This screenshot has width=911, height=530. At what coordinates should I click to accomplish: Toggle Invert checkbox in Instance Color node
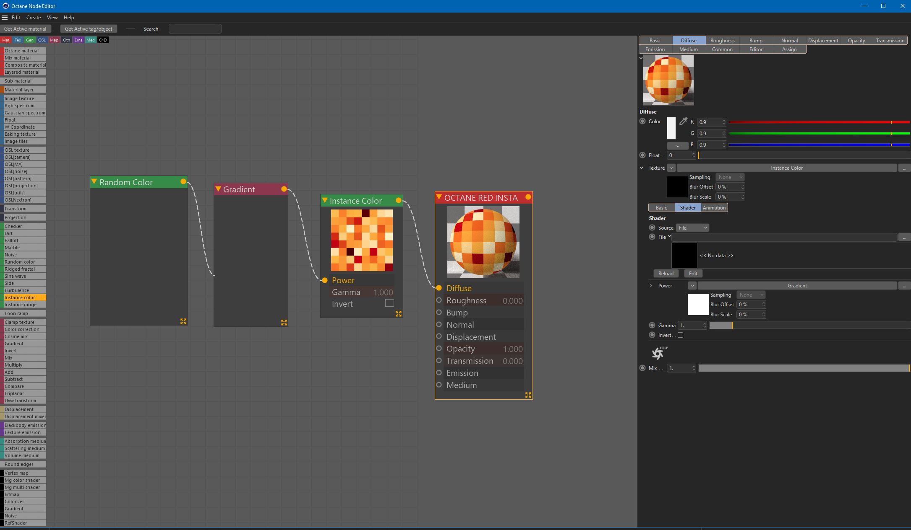[389, 303]
